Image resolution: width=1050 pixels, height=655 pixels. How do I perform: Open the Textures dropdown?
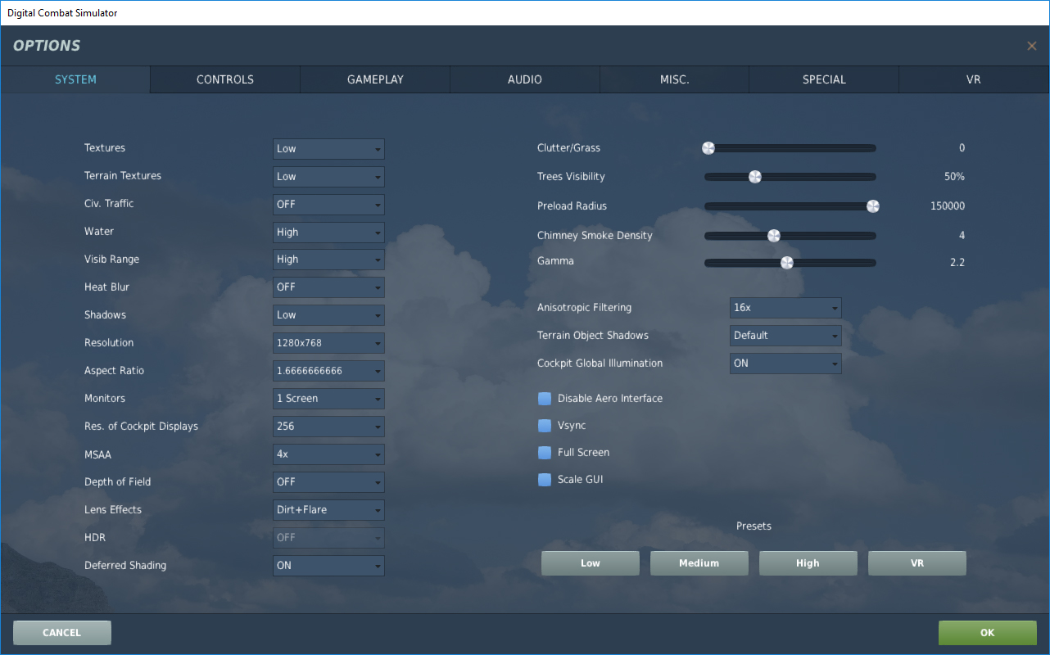(x=328, y=149)
